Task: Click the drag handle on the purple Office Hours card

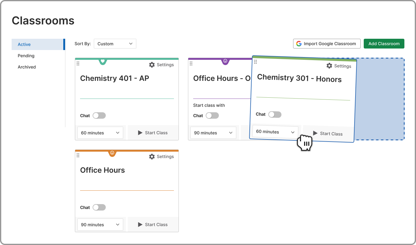Action: [x=191, y=63]
